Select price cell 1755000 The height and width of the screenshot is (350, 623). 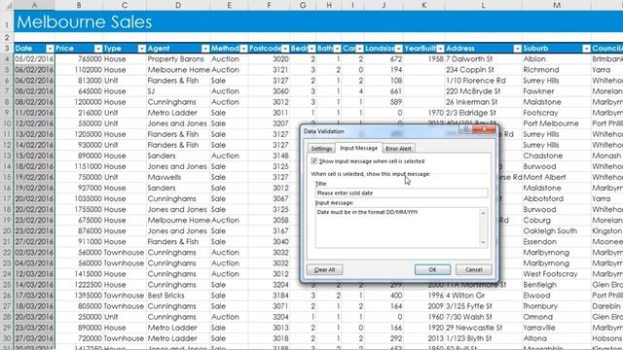79,210
